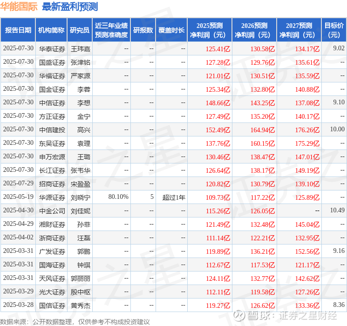Click analyst name 金宁
Screen dimensions: 347x326
[84, 116]
